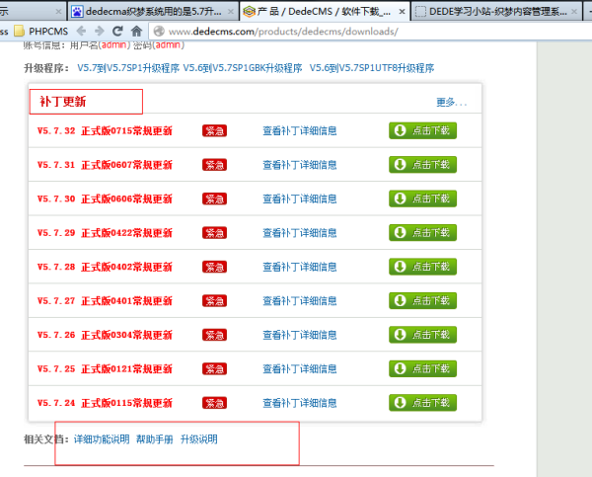
Task: Click 更多 link in patch section
Action: click(x=450, y=102)
